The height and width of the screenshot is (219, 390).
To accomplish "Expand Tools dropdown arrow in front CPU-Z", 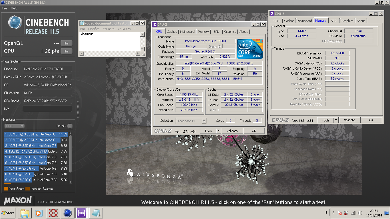I will click(219, 131).
